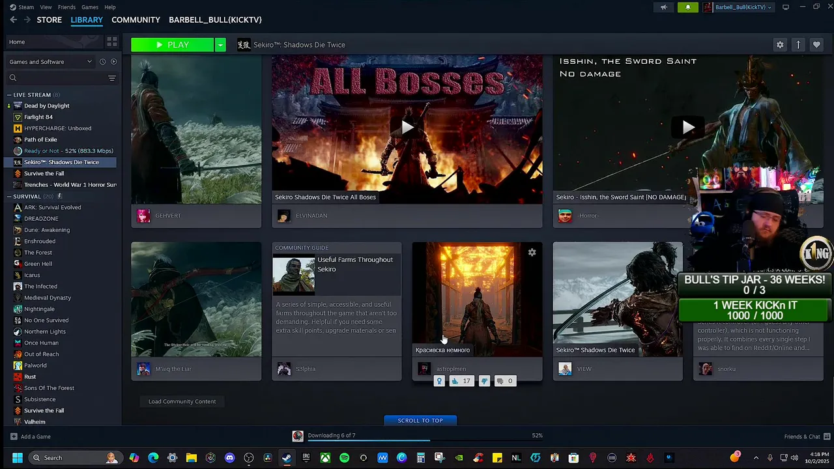This screenshot has width=834, height=469.
Task: Switch to collections grid view icon
Action: [112, 42]
